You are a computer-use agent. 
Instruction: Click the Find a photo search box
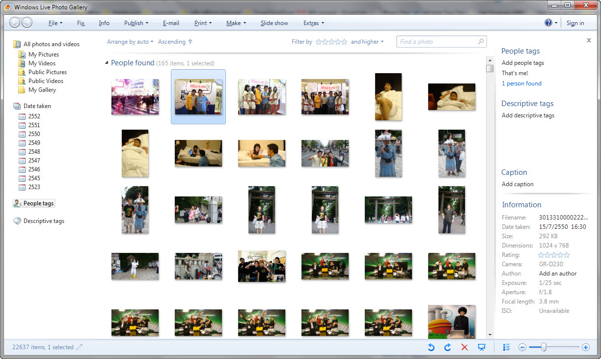click(437, 42)
